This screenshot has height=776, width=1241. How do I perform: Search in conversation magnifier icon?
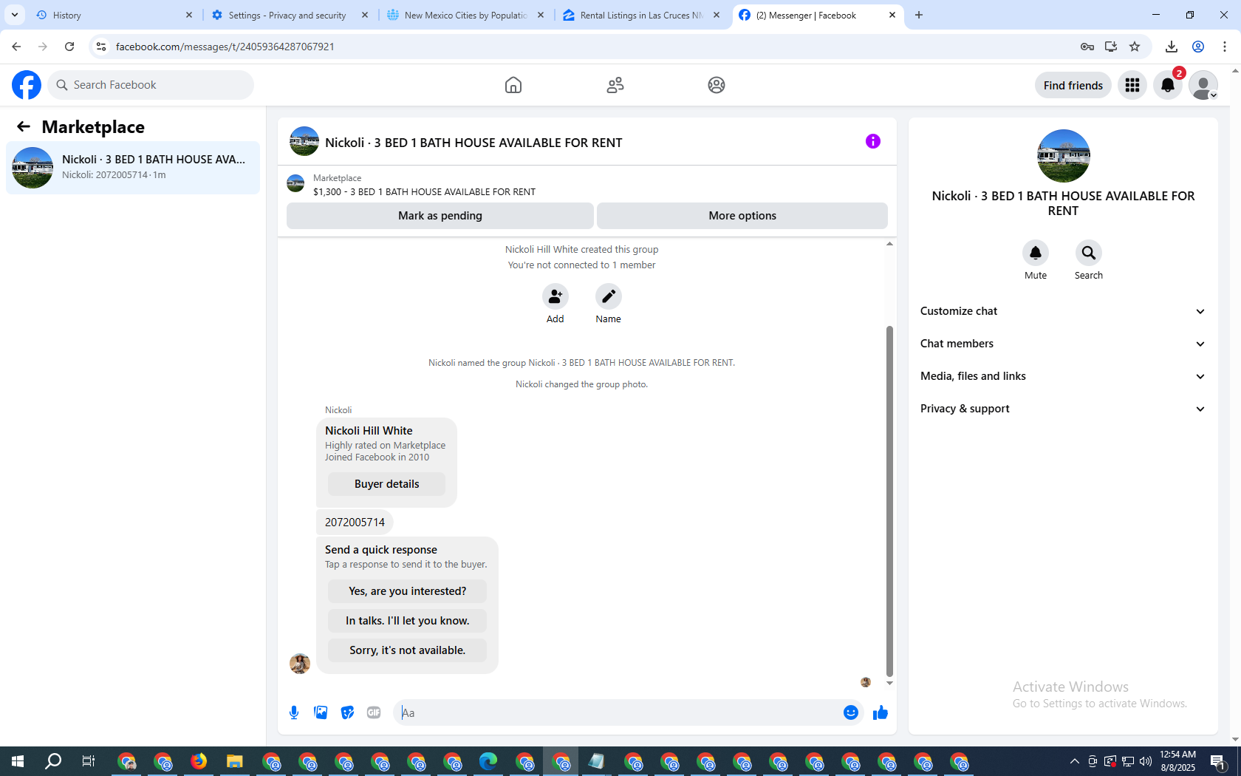[x=1089, y=253]
